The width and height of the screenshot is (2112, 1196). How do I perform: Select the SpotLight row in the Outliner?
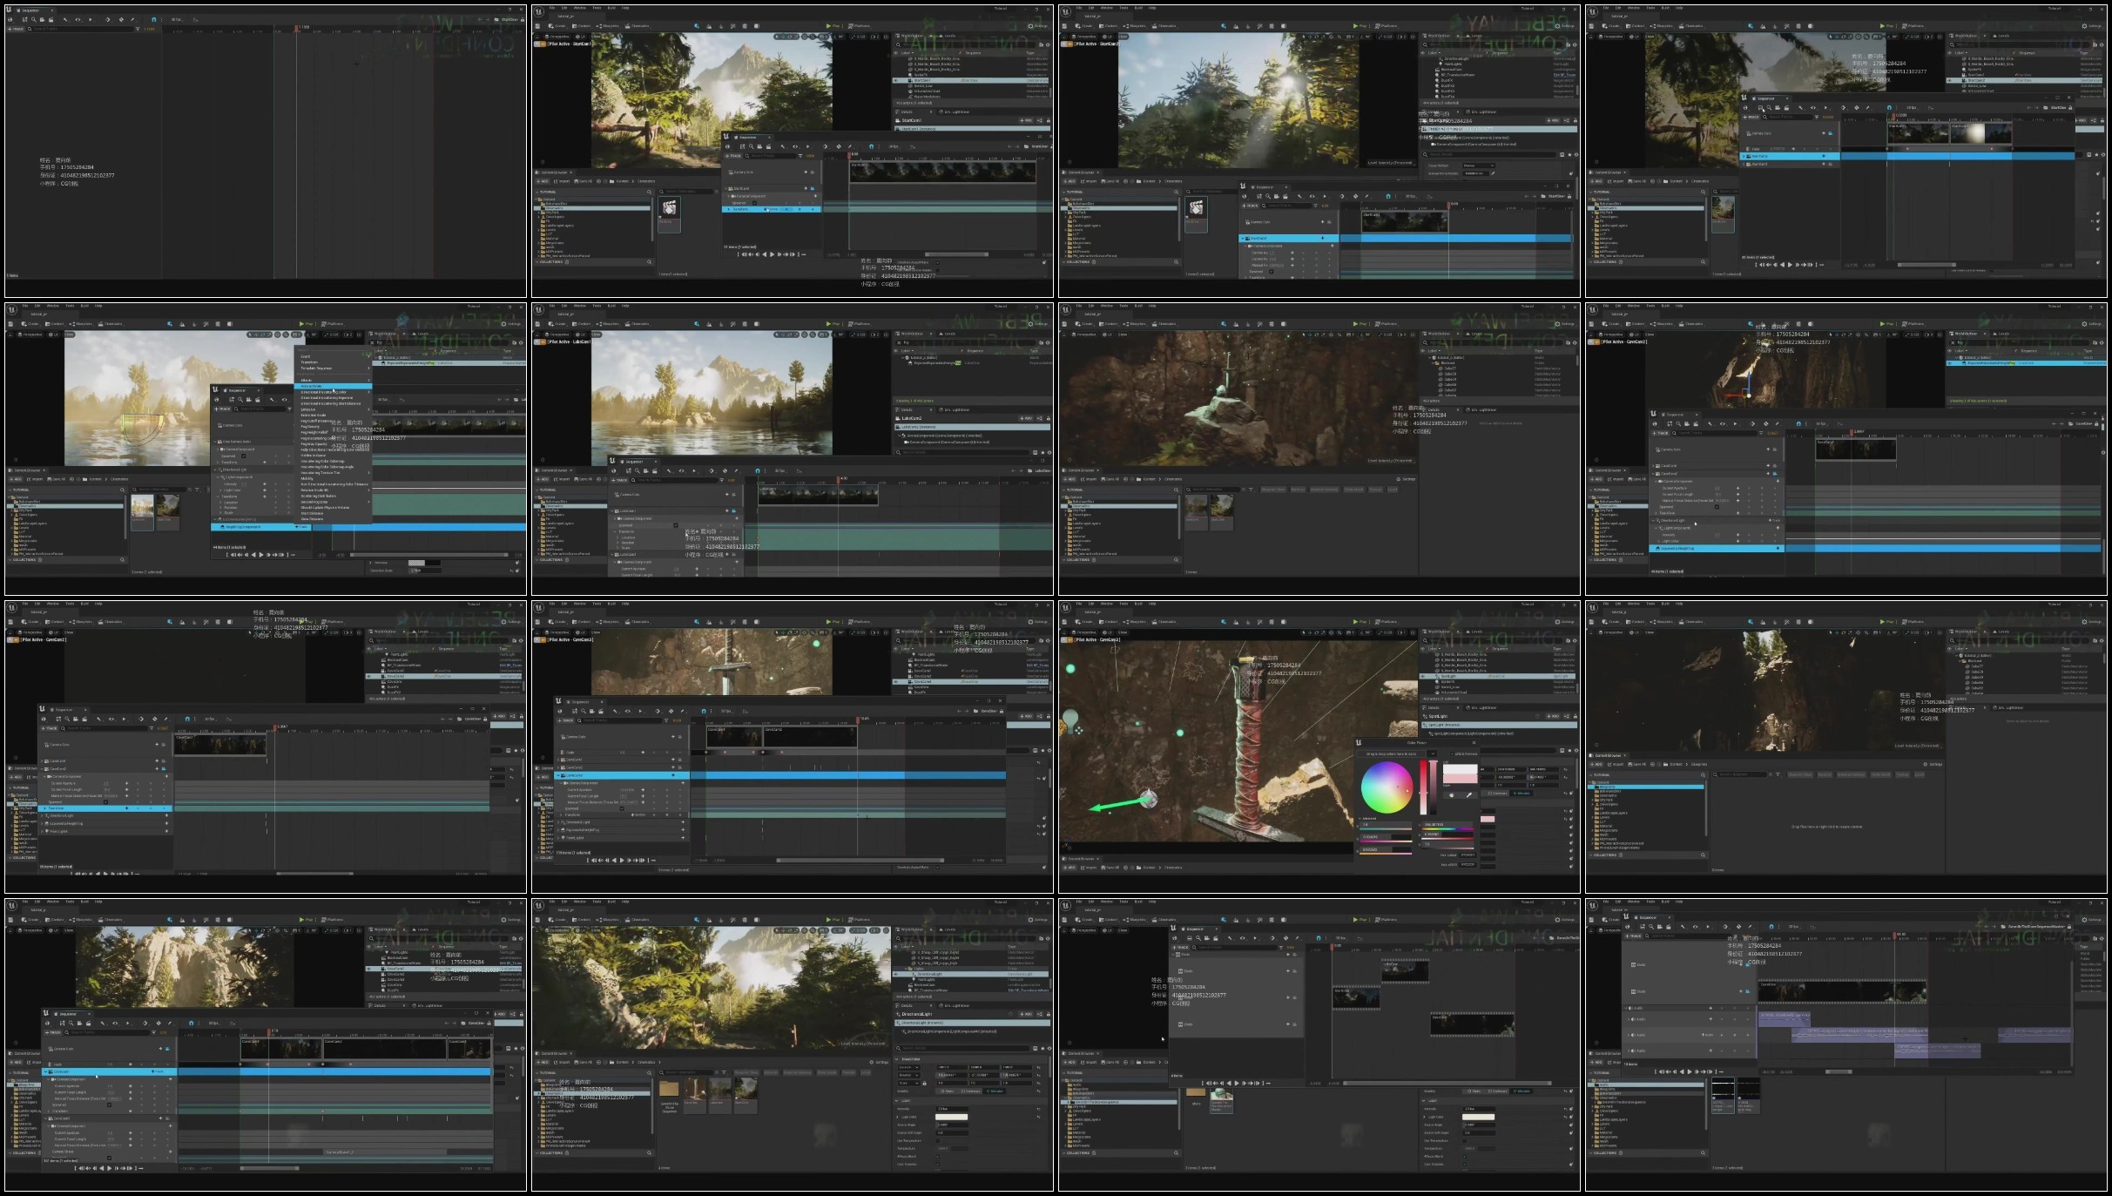(1497, 676)
